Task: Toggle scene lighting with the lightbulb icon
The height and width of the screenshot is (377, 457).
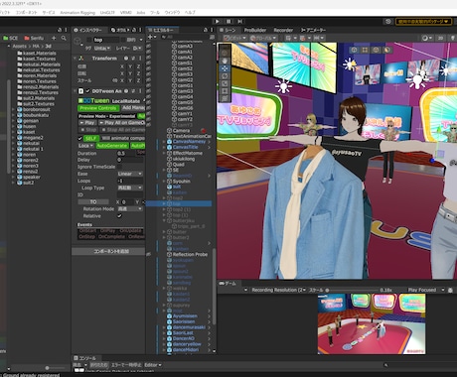Action: tap(453, 38)
